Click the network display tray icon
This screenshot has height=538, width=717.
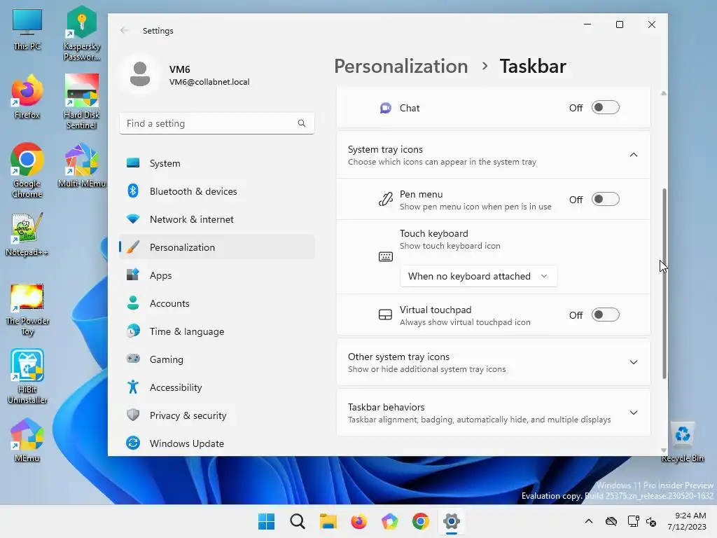(x=633, y=521)
